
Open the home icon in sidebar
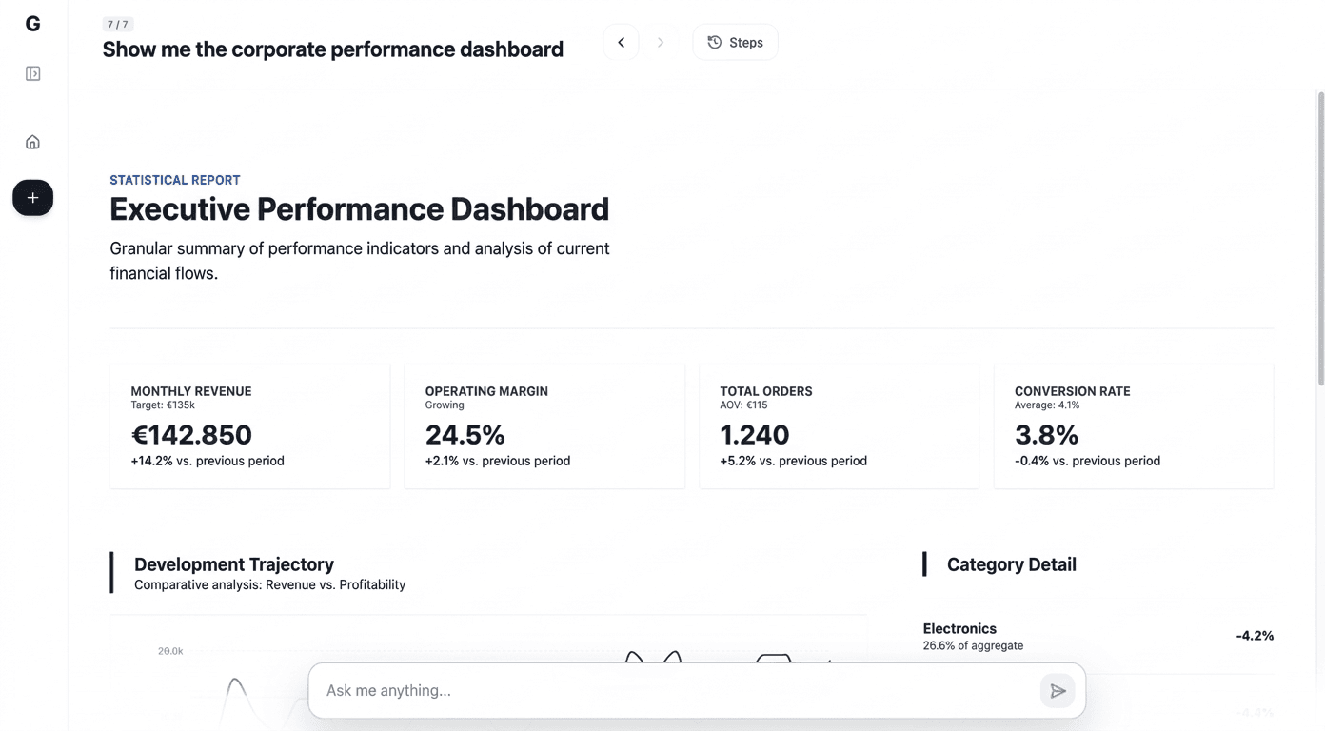point(32,142)
